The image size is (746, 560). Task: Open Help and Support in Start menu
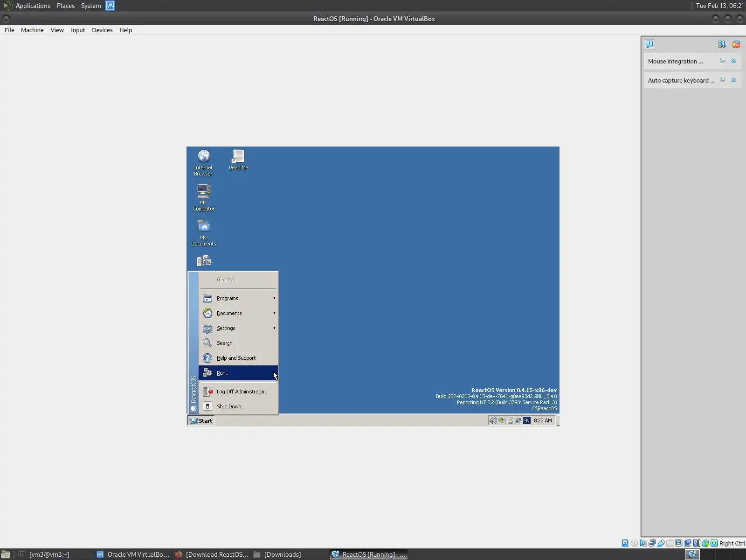[238, 358]
